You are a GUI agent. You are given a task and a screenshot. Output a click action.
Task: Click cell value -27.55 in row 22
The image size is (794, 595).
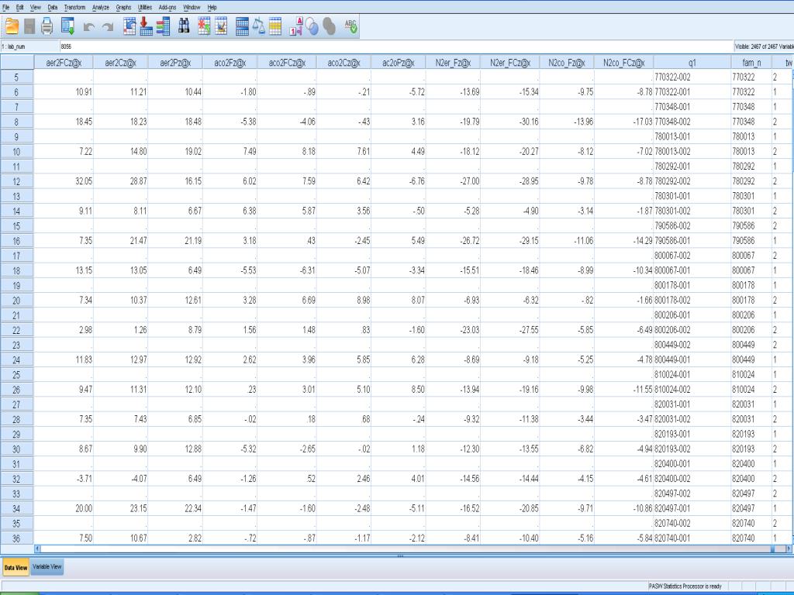pyautogui.click(x=510, y=330)
